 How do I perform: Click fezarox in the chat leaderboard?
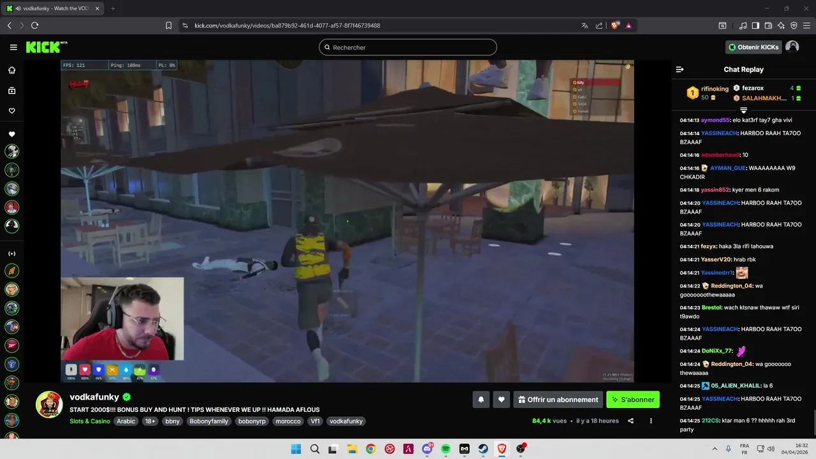tap(753, 88)
